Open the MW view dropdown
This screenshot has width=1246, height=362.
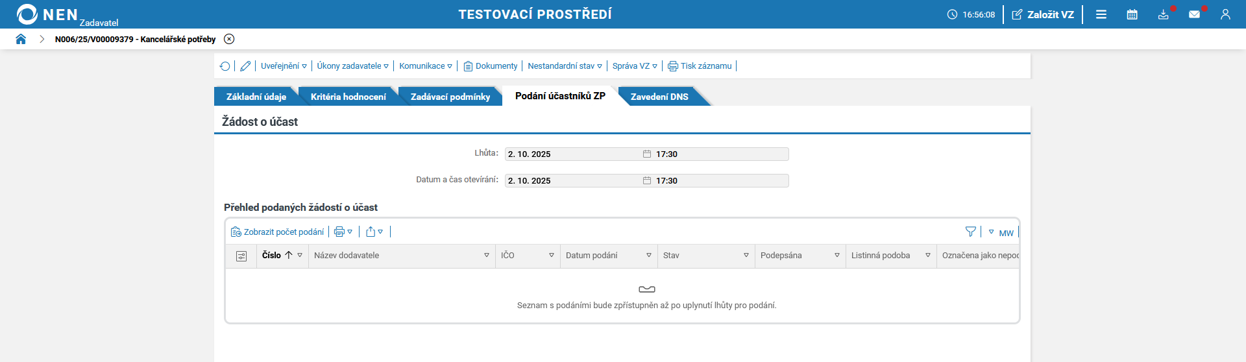1001,232
